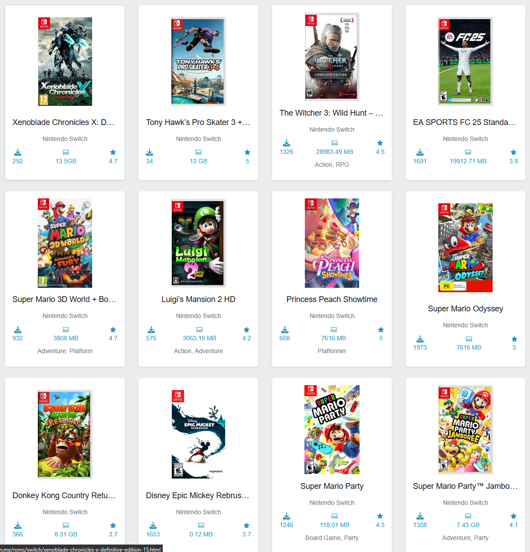Click download icon on Xenoblade Chronicles X card
The height and width of the screenshot is (552, 530).
click(18, 152)
